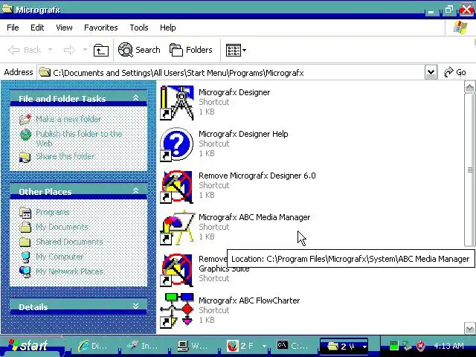476x357 pixels.
Task: Select the 'Remove Micrografx Designer 6.0' file name
Action: [x=257, y=176]
